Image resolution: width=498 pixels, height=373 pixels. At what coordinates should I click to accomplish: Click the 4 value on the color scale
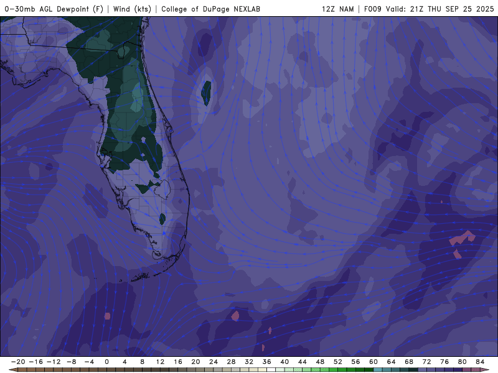click(125, 362)
